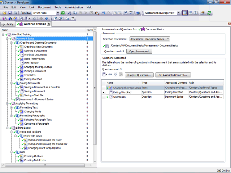Click the find in library magnifier icon

(97, 13)
